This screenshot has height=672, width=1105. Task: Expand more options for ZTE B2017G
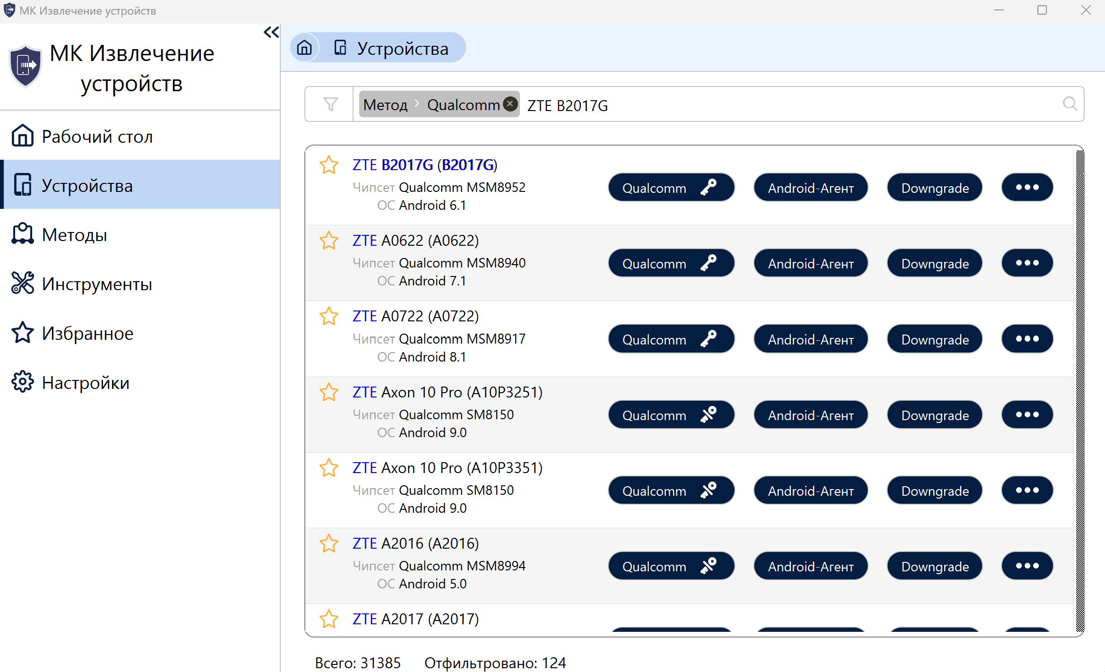pyautogui.click(x=1027, y=188)
